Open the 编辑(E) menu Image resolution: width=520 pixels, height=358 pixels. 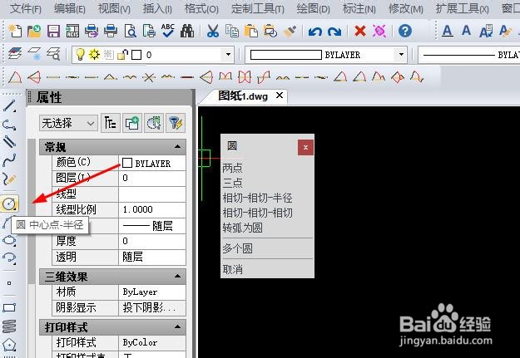[x=70, y=8]
